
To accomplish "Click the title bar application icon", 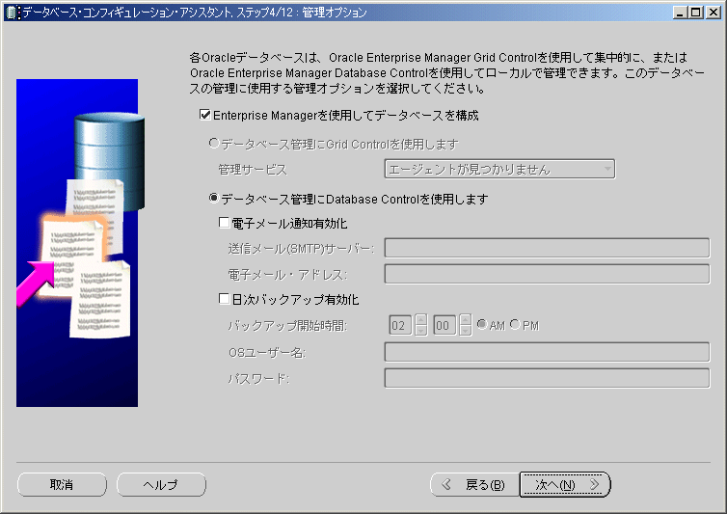I will [x=13, y=13].
